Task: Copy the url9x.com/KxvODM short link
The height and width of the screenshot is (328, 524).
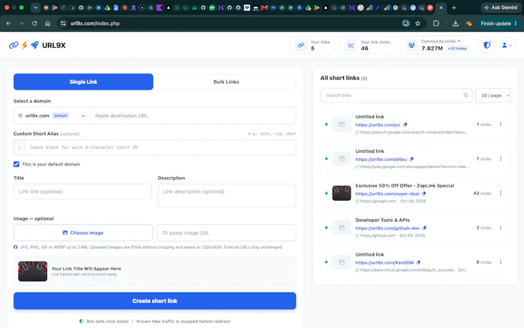Action: click(418, 262)
